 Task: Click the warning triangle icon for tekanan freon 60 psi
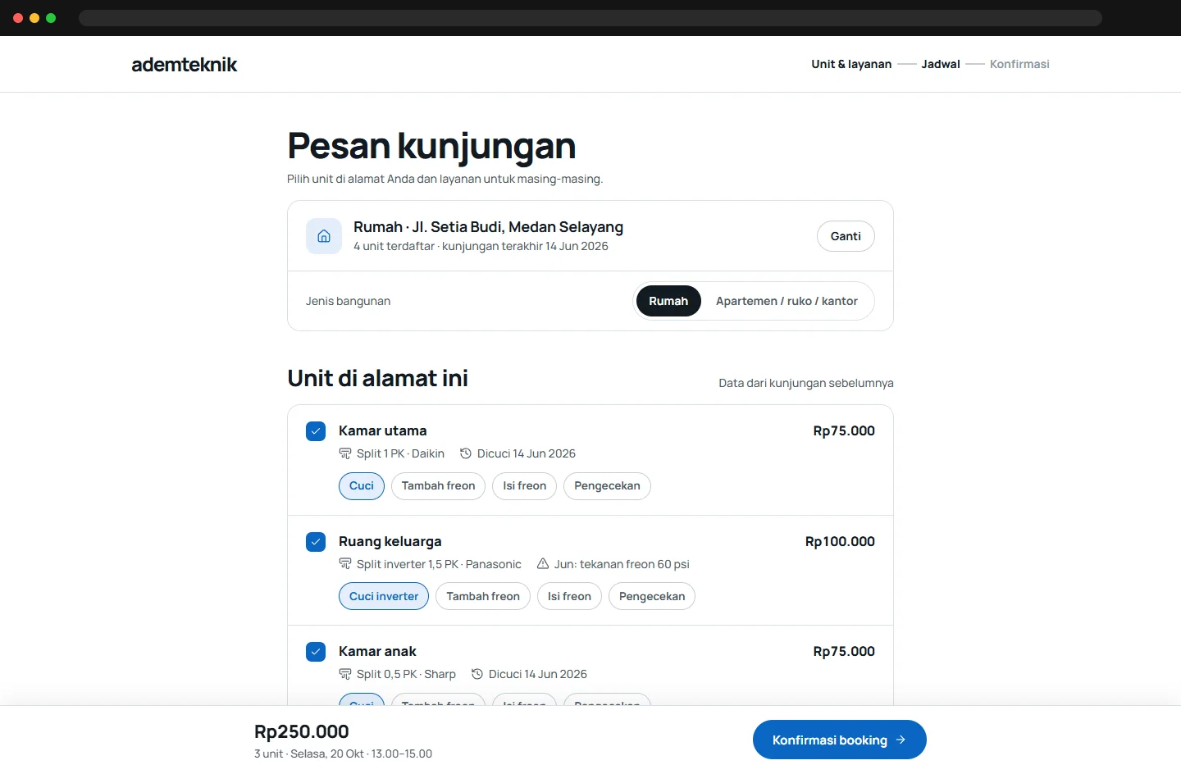[543, 564]
